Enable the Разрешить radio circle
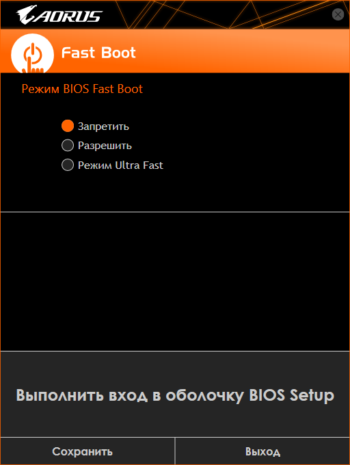Image resolution: width=350 pixels, height=465 pixels. (x=68, y=146)
